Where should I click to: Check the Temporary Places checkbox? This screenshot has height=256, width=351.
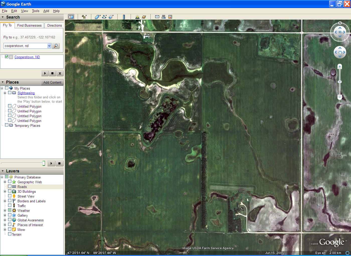click(x=7, y=125)
